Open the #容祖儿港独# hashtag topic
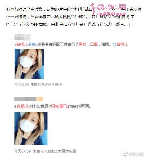Viewport: 145px width, 158px height. point(26,44)
